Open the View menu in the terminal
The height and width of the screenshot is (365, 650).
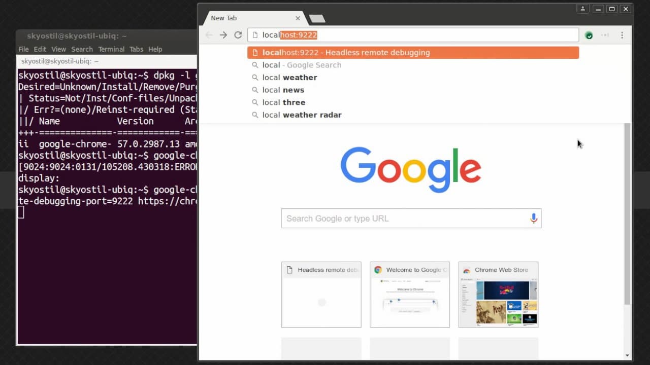[x=59, y=49]
